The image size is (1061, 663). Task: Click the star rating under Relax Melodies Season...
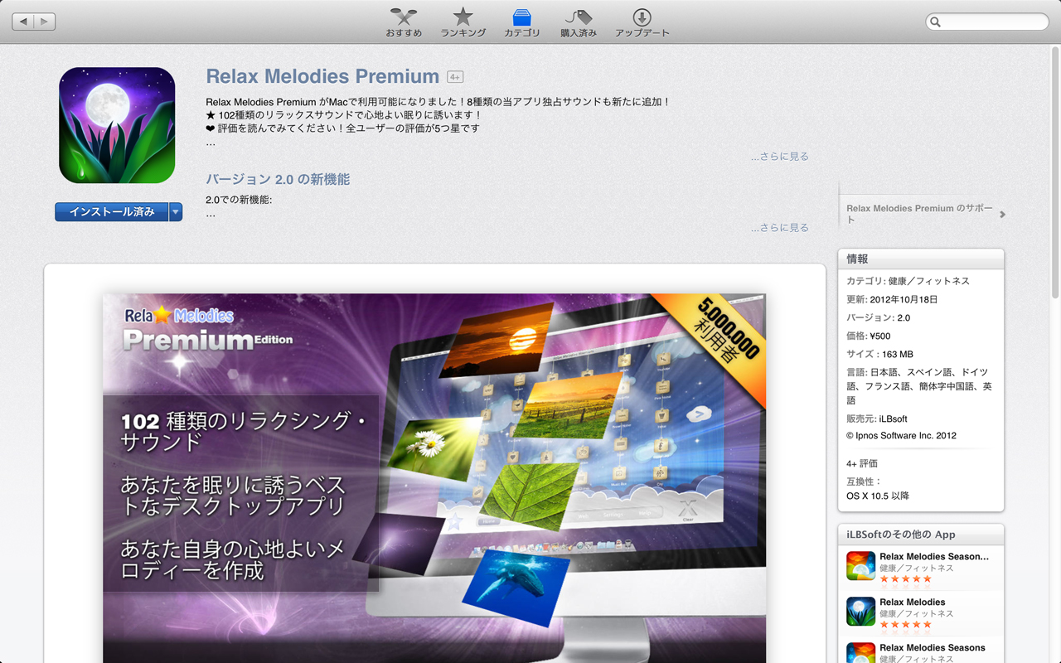coord(905,579)
